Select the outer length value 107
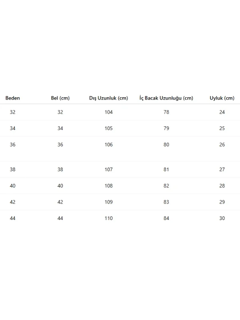The width and height of the screenshot is (240, 320). pos(108,169)
